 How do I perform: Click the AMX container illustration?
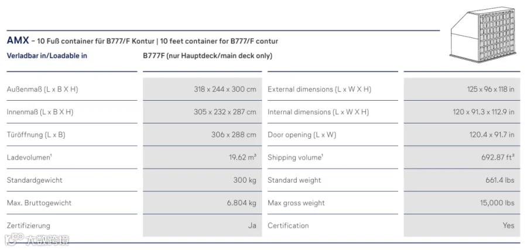[483, 34]
